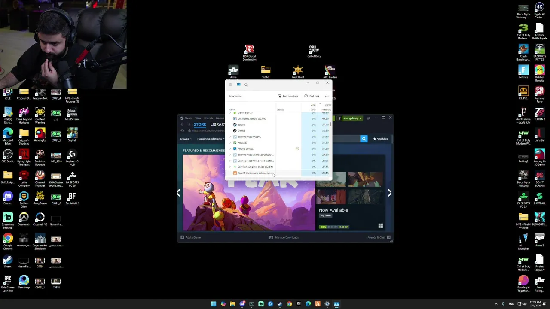Open the Task Manager hamburger navigation menu
Image resolution: width=550 pixels, height=309 pixels.
(230, 85)
